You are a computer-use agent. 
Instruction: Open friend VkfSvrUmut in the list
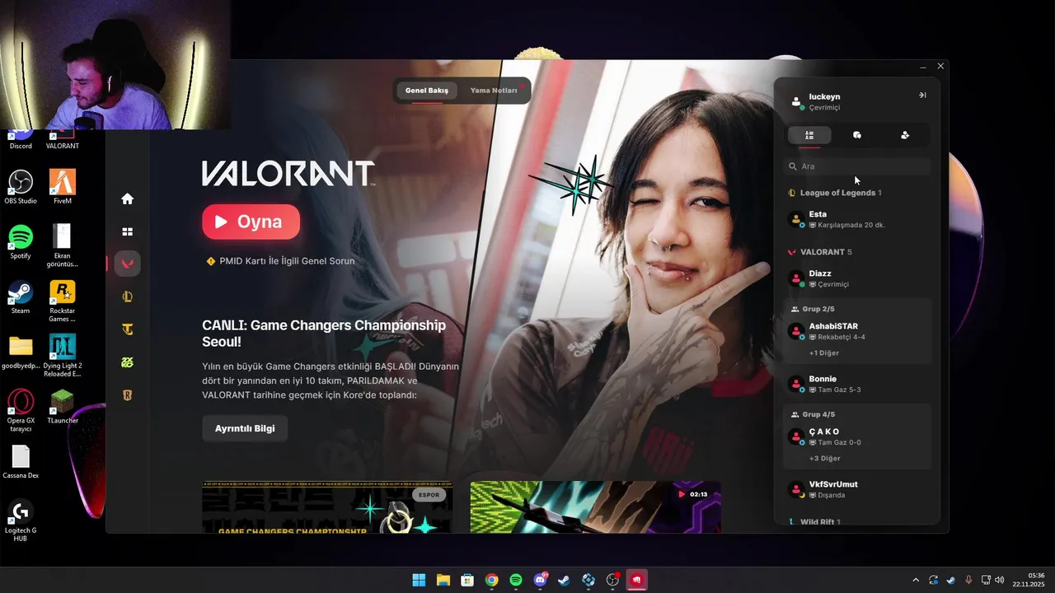click(x=857, y=489)
